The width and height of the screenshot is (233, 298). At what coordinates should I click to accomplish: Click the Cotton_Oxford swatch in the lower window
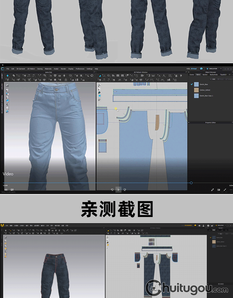[x=214, y=242]
